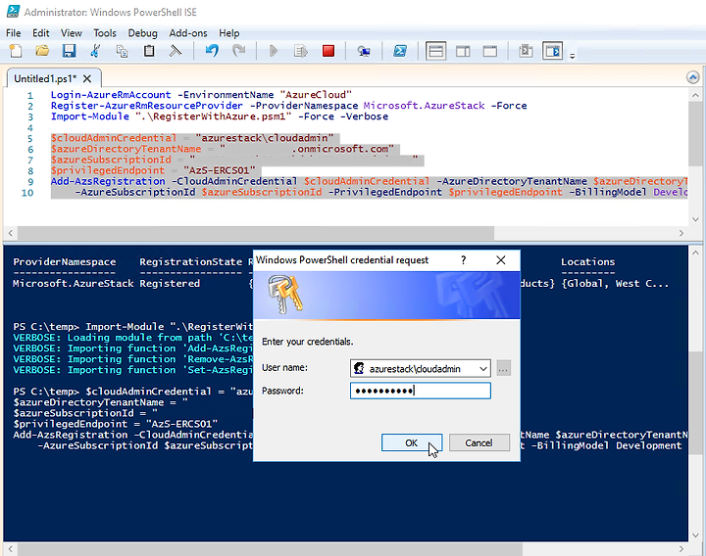This screenshot has width=706, height=556.
Task: Undo last edit
Action: tap(212, 51)
